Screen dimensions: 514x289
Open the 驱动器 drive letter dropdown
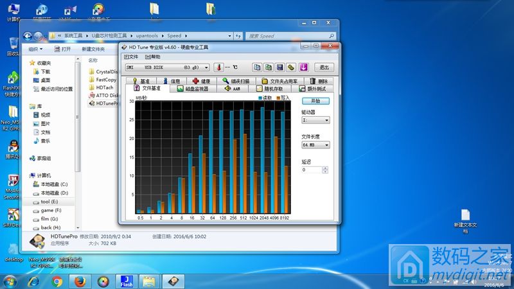pos(315,120)
